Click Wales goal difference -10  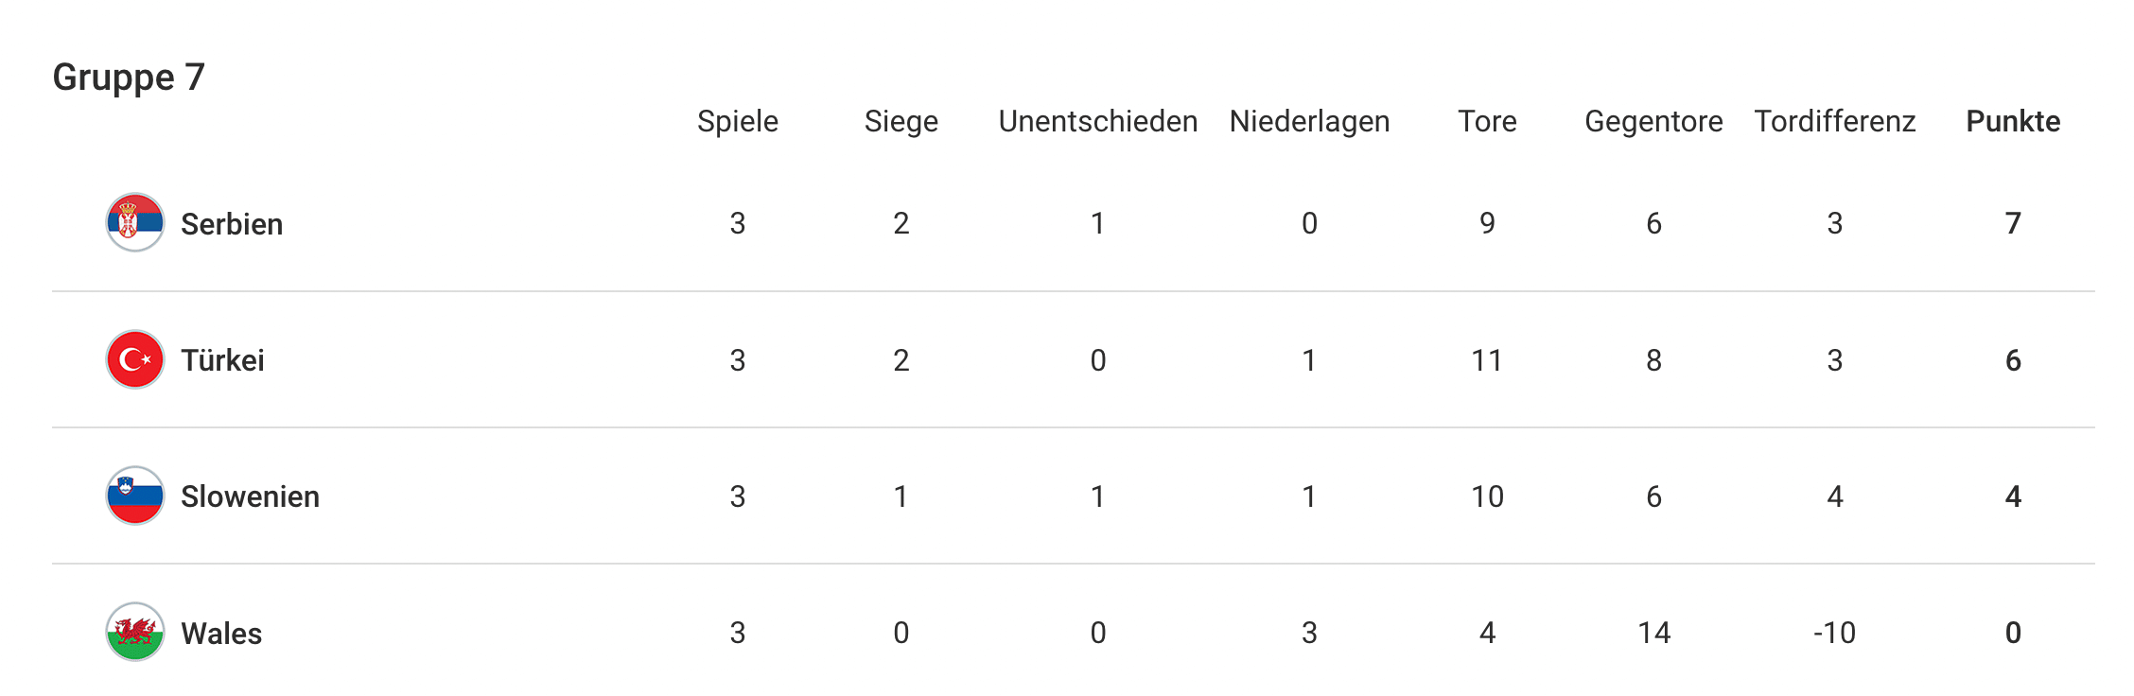click(1835, 633)
